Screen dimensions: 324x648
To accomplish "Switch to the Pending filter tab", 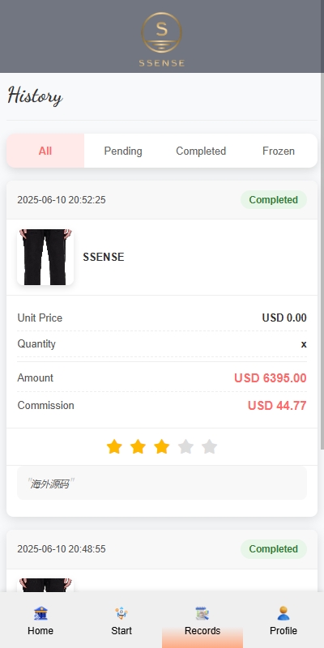I will point(123,151).
